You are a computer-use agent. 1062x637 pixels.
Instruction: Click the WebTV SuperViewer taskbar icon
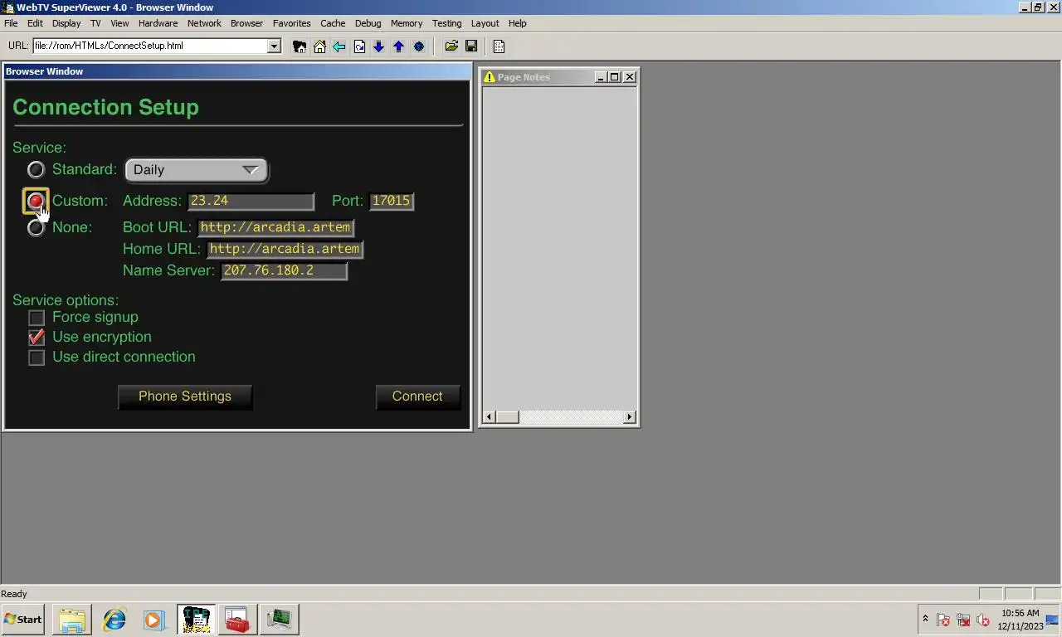click(196, 620)
